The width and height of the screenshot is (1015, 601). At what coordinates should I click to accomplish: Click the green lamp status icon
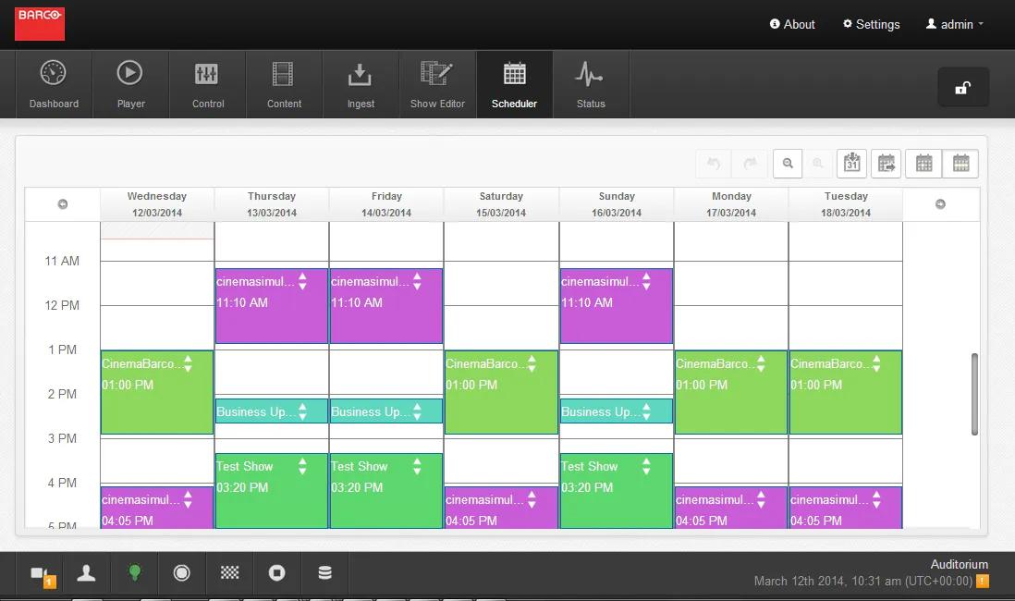(x=135, y=573)
